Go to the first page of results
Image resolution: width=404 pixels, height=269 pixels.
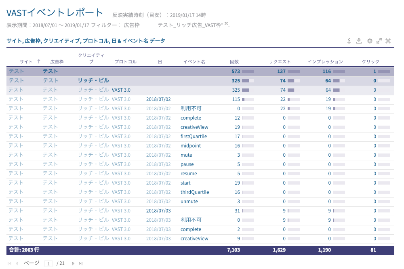click(10, 263)
